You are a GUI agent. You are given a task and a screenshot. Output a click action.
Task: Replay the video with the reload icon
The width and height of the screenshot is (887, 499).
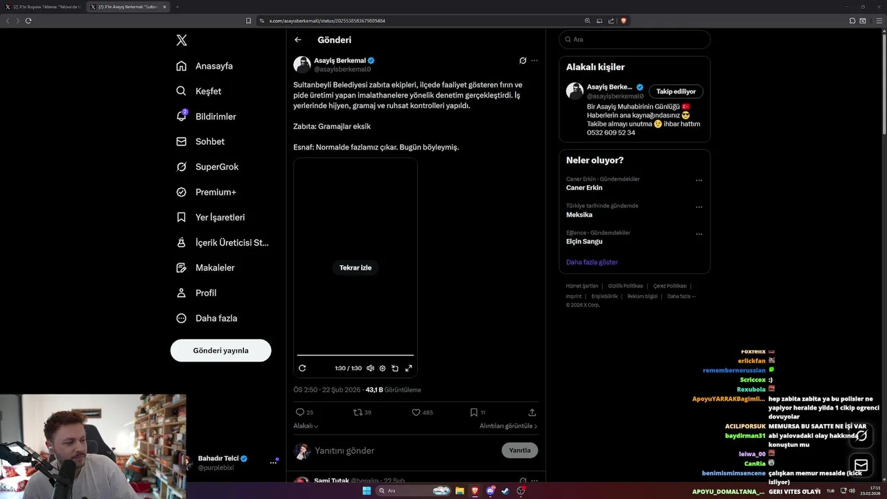coord(302,368)
